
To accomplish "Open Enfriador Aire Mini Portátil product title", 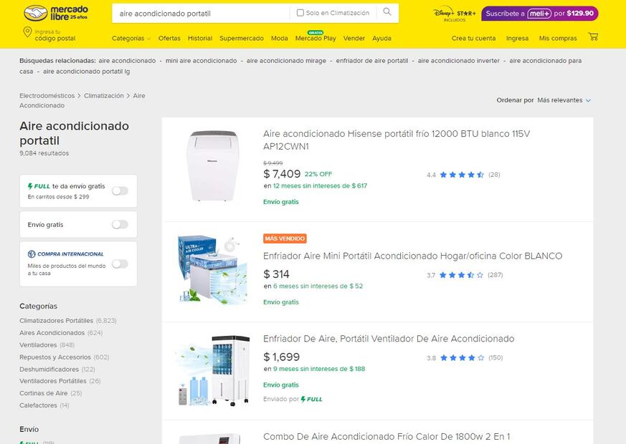I will click(412, 256).
